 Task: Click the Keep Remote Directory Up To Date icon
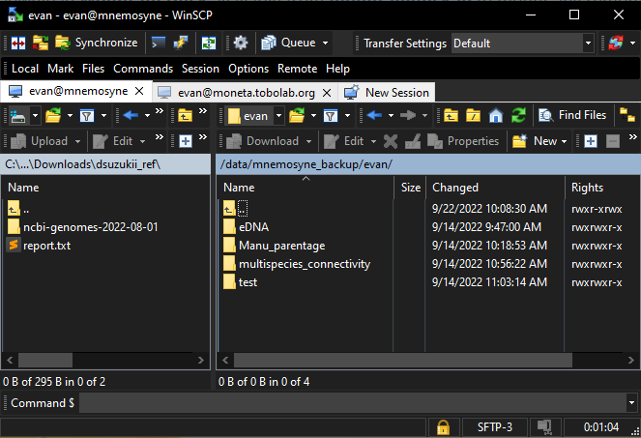209,43
